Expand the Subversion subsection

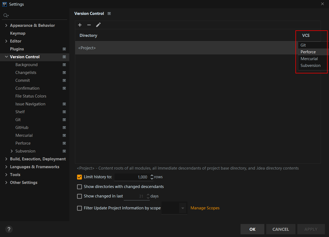click(12, 151)
